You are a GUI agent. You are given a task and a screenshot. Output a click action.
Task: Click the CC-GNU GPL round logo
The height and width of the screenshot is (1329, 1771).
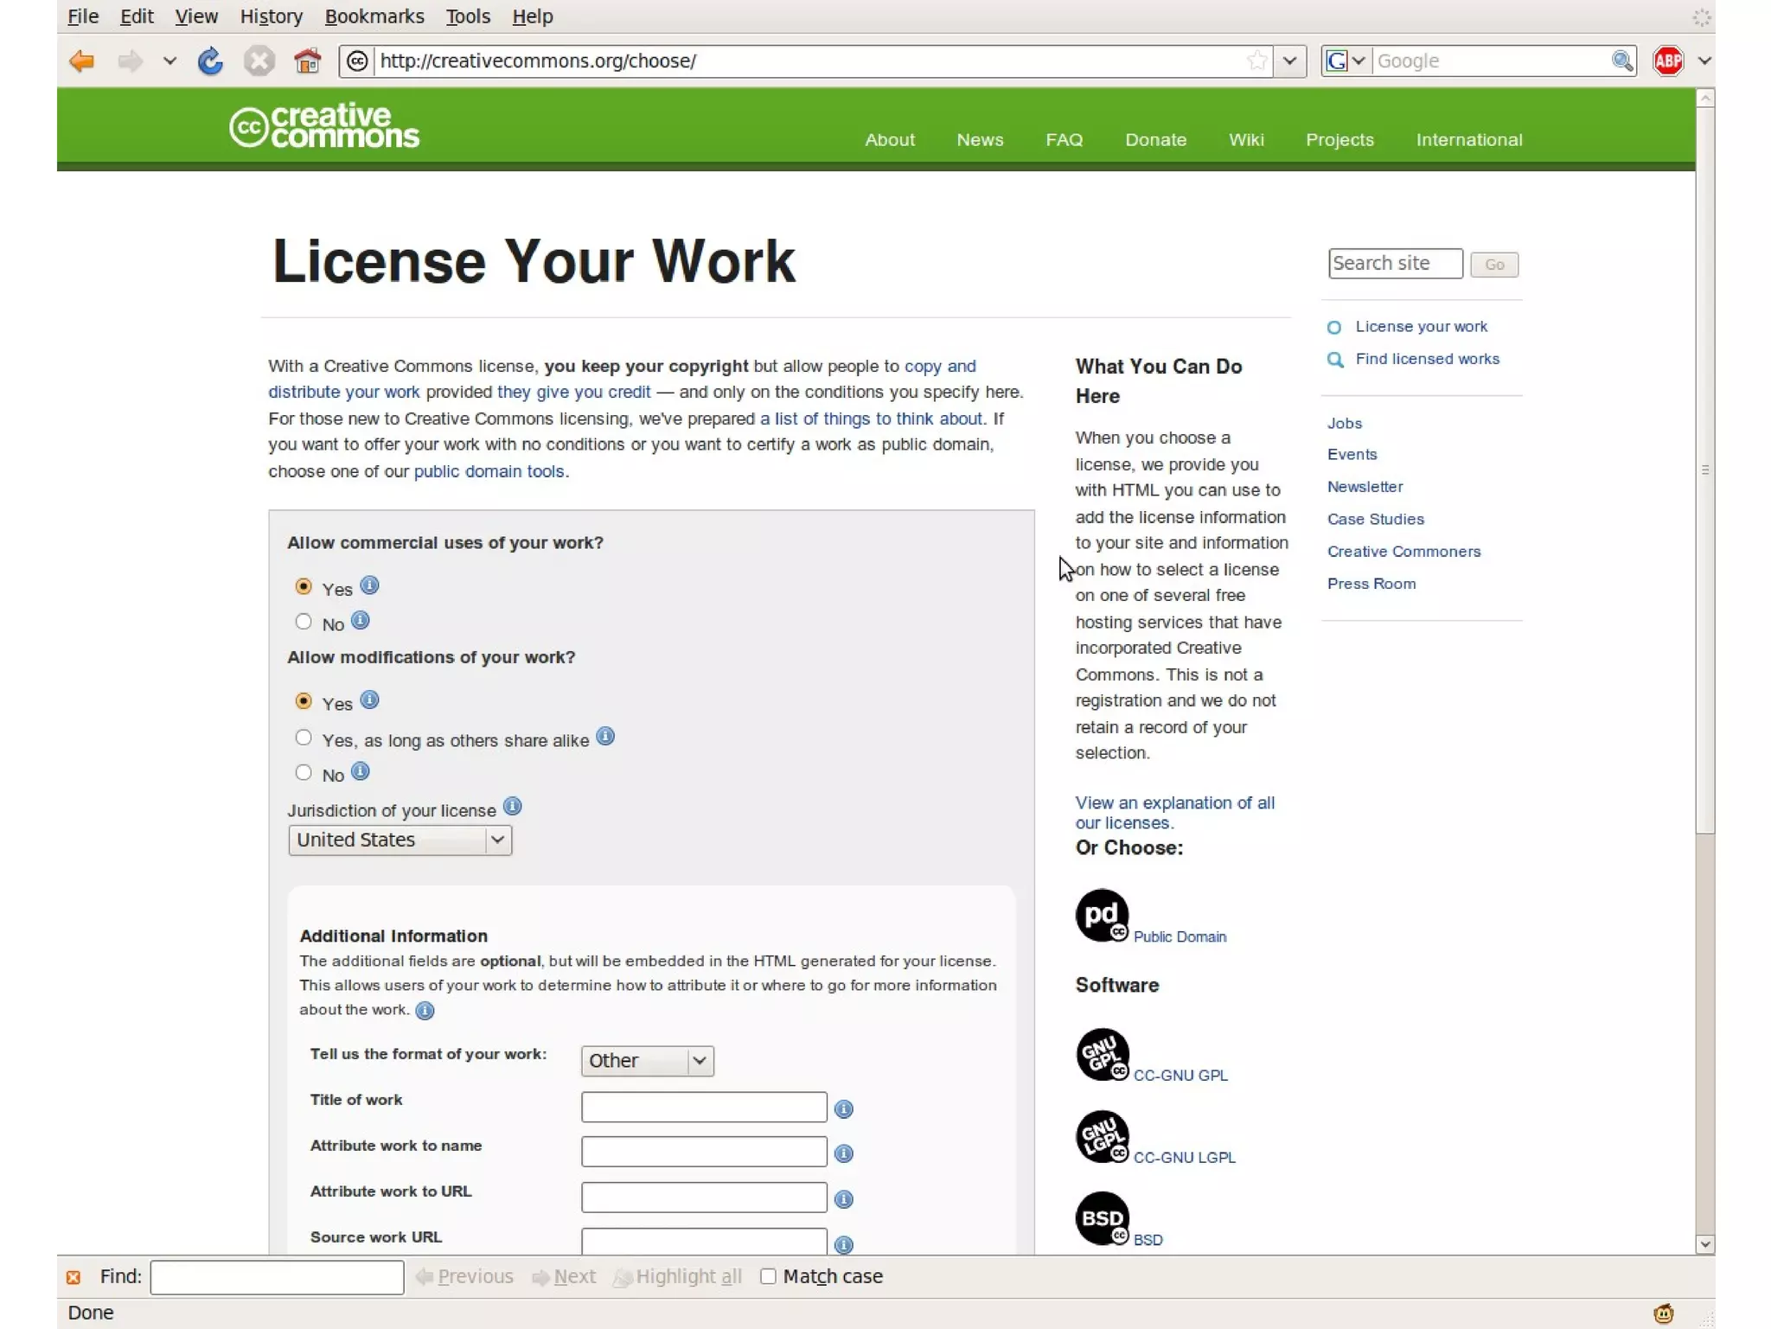pos(1102,1054)
